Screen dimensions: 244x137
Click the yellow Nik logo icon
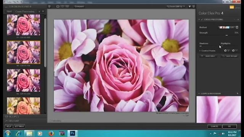click(232, 7)
